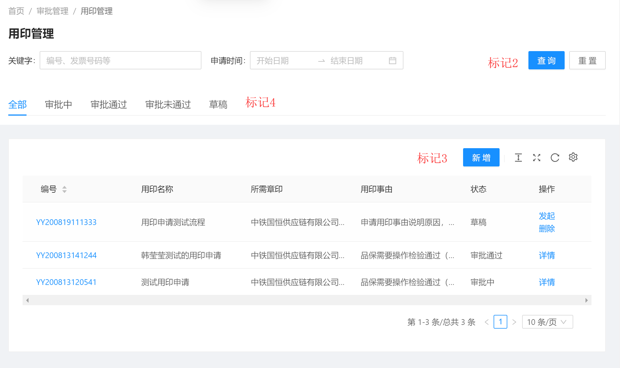Viewport: 620px width, 368px height.
Task: Click the fullscreen expand icon
Action: pos(536,158)
